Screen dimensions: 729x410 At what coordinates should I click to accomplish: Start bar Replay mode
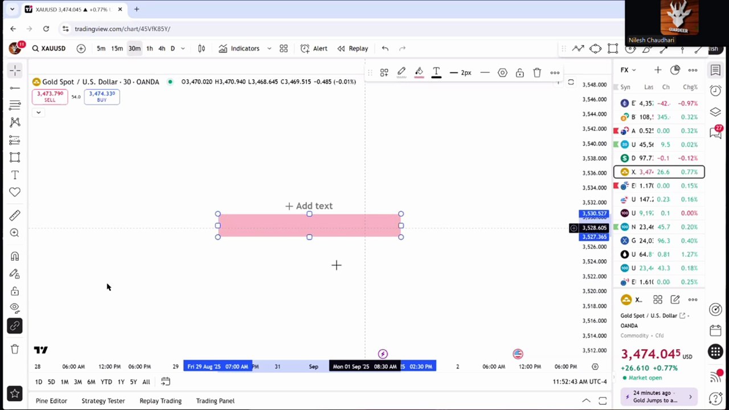click(x=353, y=48)
